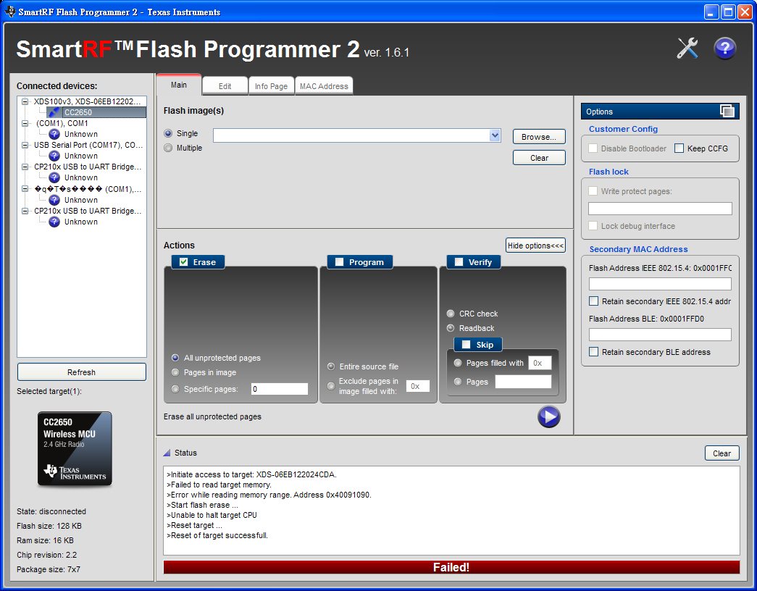Click the app icon in the title bar
757x591 pixels.
click(9, 11)
